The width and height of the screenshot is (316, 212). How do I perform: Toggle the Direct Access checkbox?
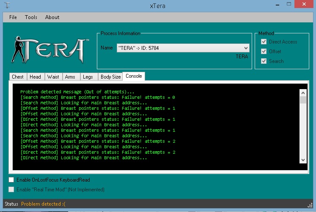[264, 42]
